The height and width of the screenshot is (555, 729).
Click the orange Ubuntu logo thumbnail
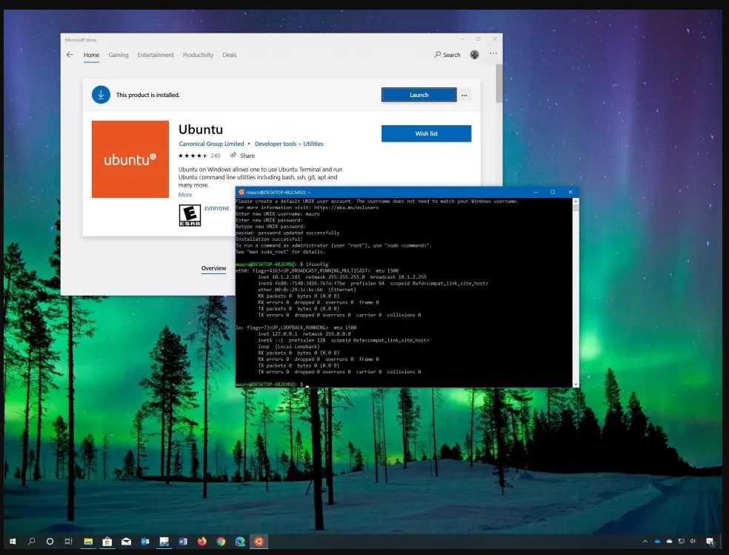coord(130,159)
